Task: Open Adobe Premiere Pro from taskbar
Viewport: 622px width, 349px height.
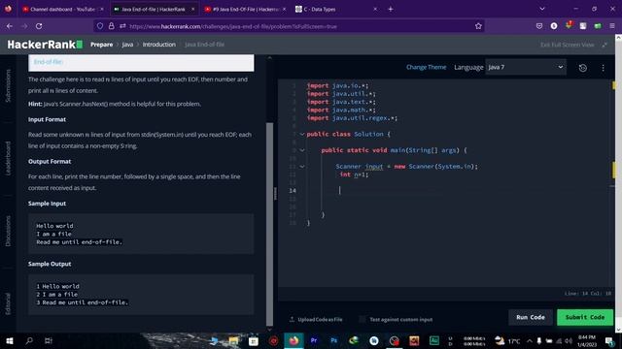Action: pos(314,340)
